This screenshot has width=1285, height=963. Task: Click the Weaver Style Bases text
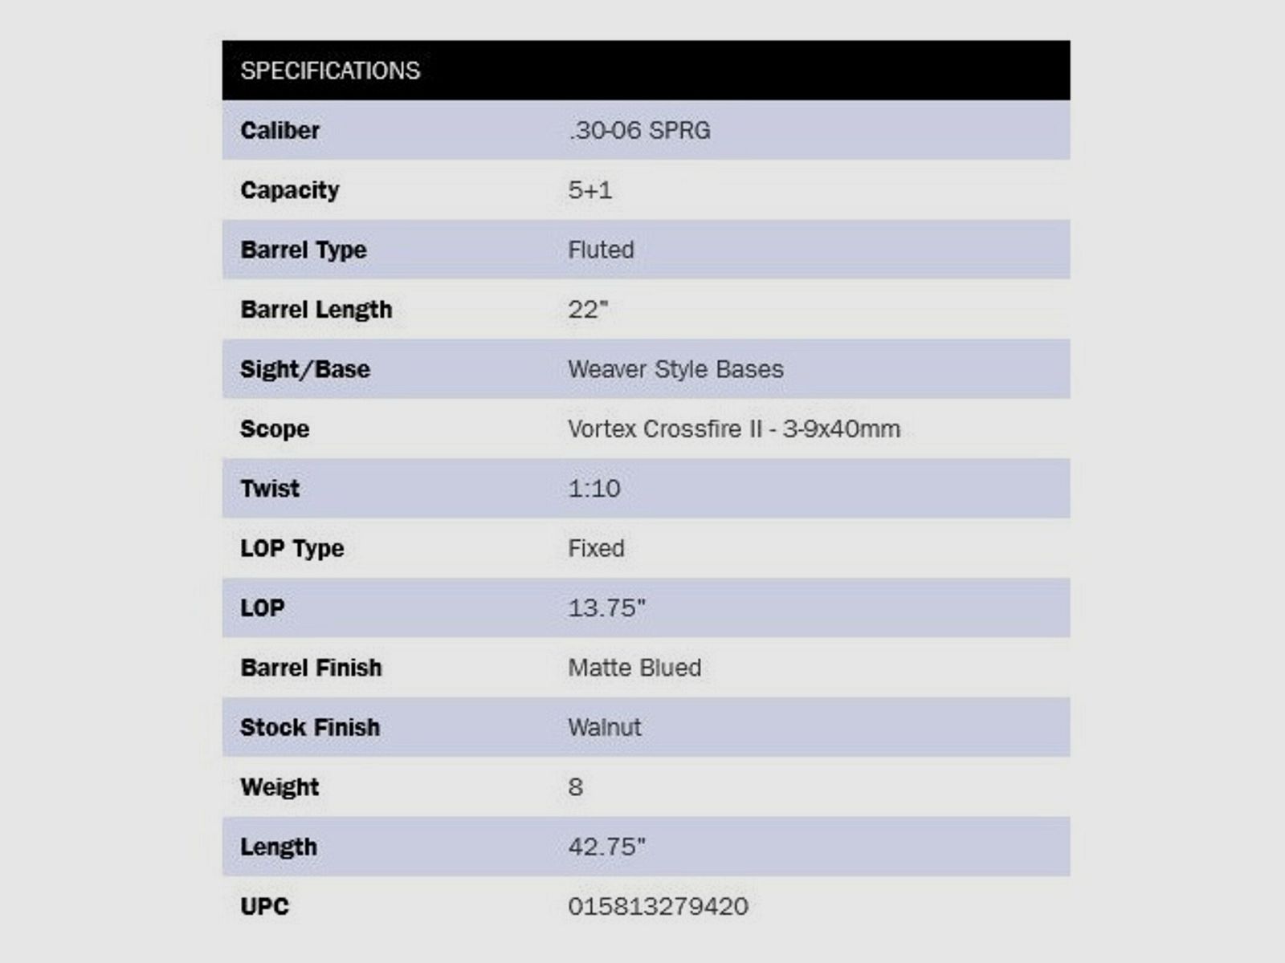pos(675,369)
